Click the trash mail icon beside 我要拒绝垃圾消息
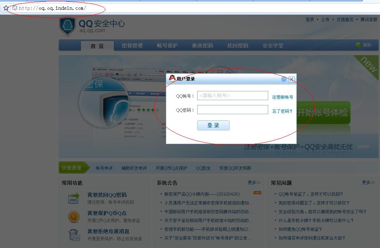380x248 pixels. pos(74,235)
